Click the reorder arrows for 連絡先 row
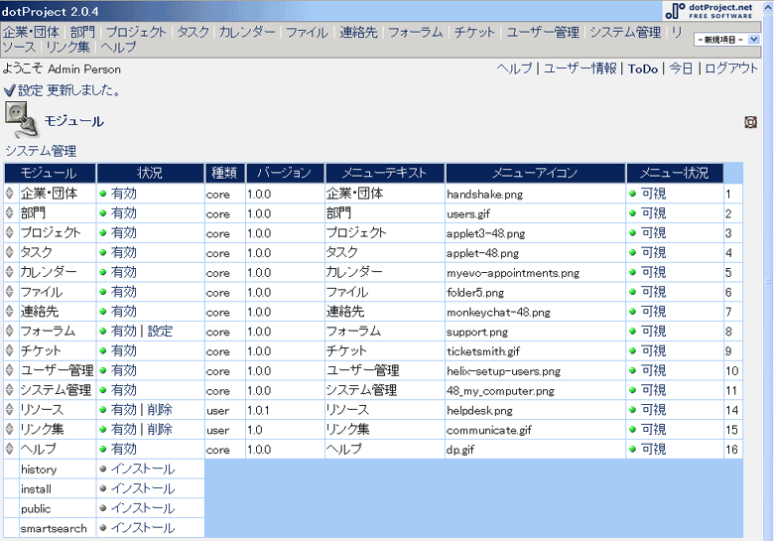774x541 pixels. coord(9,312)
